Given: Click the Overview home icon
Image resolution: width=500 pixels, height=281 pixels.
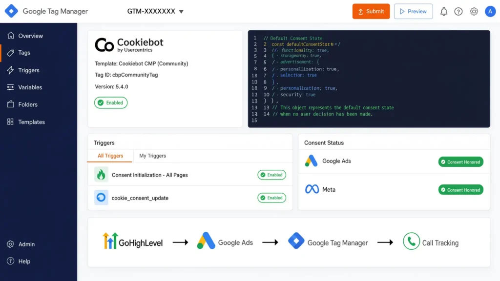Looking at the screenshot, I should pos(11,35).
